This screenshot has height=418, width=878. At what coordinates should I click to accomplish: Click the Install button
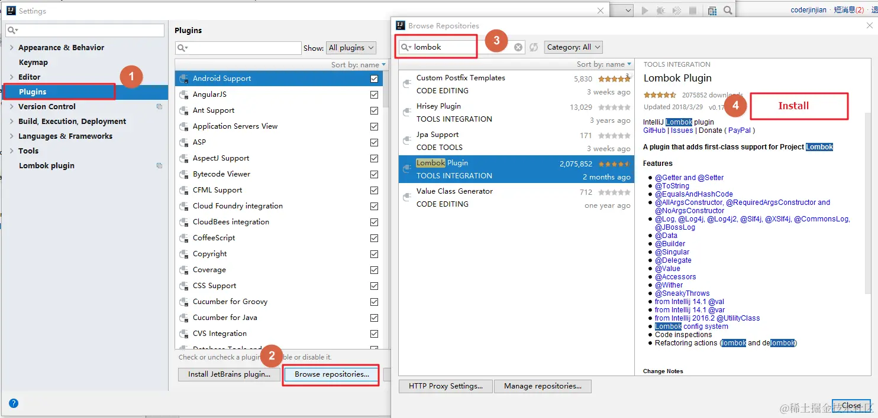click(x=793, y=106)
